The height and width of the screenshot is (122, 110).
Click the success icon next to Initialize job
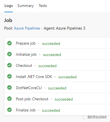[9, 54]
